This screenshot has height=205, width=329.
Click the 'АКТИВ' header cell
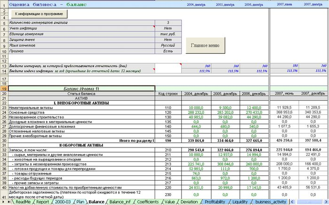[x=82, y=98]
